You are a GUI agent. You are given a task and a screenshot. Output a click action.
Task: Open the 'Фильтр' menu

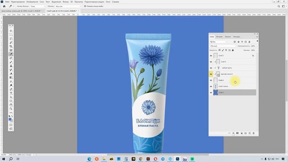click(x=66, y=2)
